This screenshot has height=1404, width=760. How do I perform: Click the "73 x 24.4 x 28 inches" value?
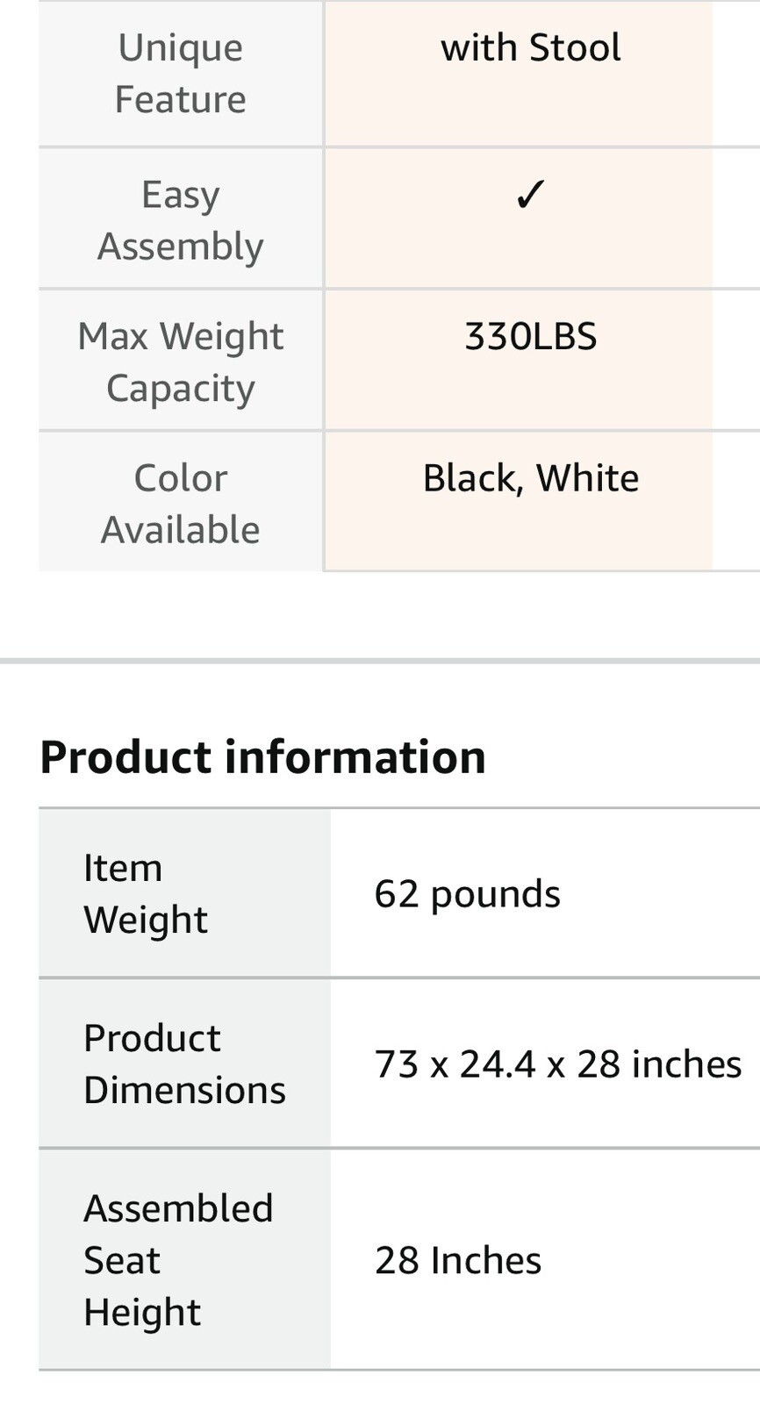click(558, 1064)
